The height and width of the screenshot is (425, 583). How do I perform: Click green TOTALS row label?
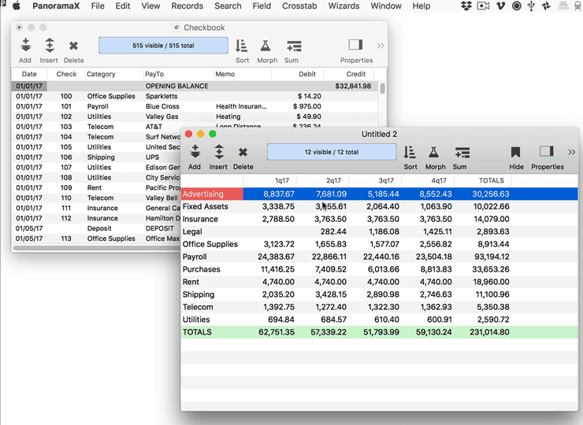pos(197,332)
